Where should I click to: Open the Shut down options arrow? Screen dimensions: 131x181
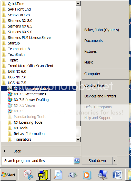(115, 161)
